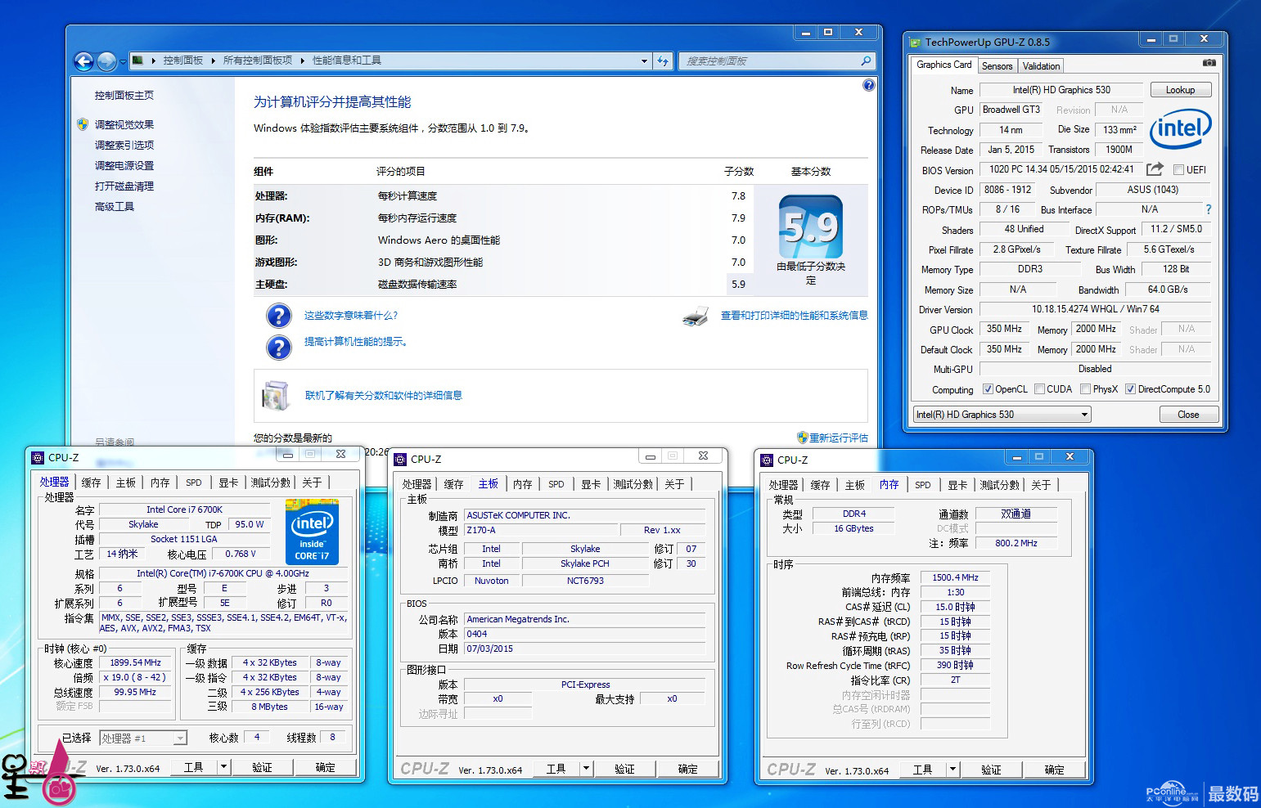1261x808 pixels.
Task: Open 关于 tab in CPU-Z mainboard window
Action: (674, 484)
